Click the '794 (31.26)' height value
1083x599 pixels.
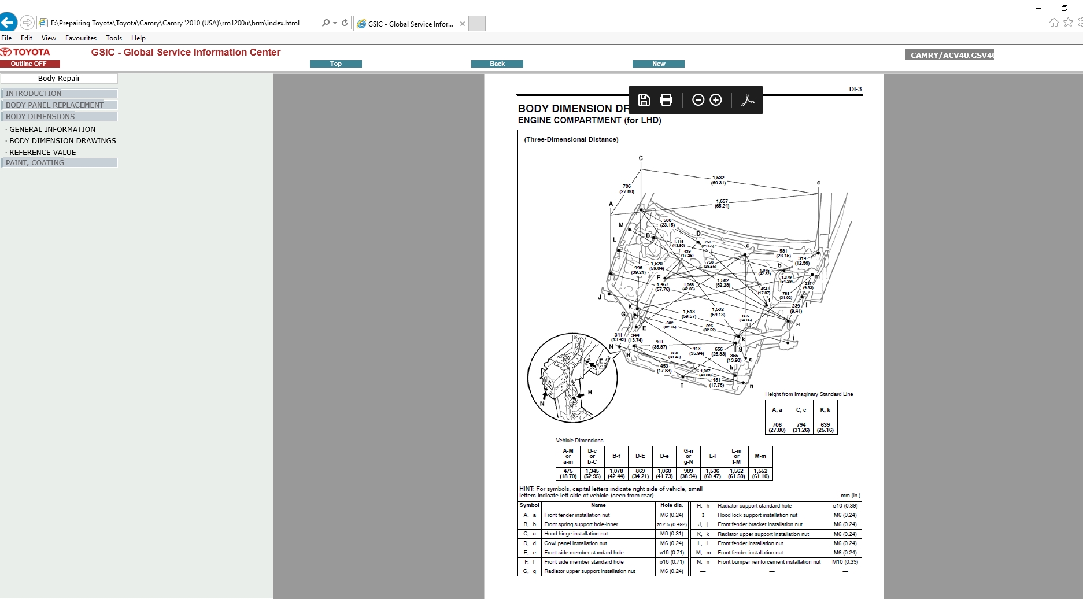point(801,427)
